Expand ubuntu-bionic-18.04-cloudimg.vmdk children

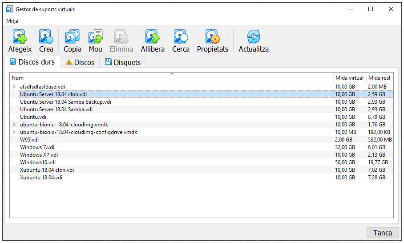[14, 125]
